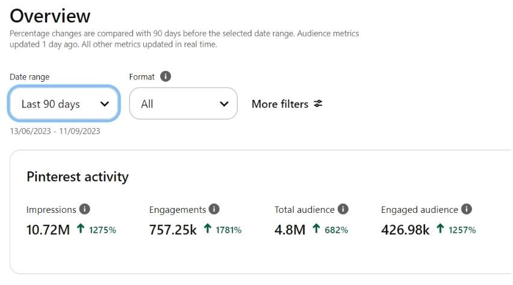Image resolution: width=513 pixels, height=285 pixels.
Task: Open More filters
Action: point(287,104)
